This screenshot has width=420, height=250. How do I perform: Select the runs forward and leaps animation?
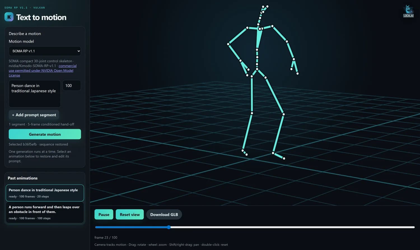click(45, 212)
